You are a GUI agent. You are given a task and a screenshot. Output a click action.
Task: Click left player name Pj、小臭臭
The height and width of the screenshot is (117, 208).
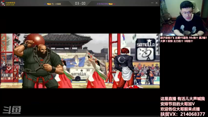pyautogui.click(x=56, y=4)
